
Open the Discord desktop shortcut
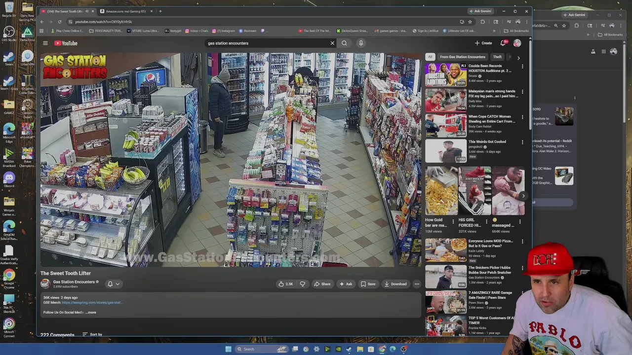coord(9,179)
